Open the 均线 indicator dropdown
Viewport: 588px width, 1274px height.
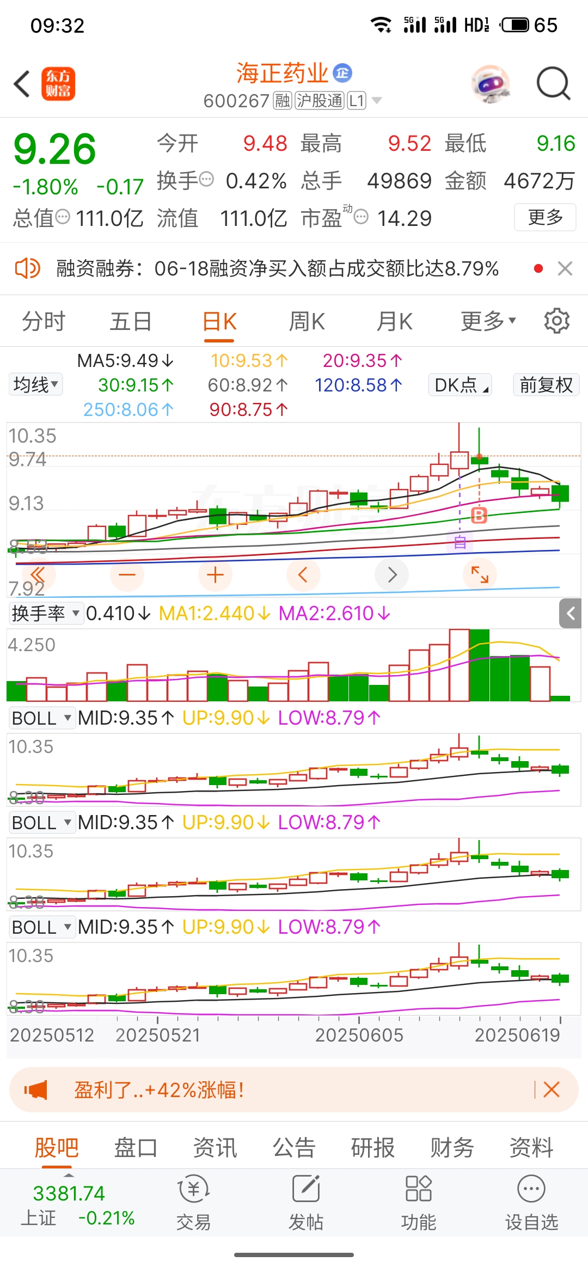tap(35, 384)
